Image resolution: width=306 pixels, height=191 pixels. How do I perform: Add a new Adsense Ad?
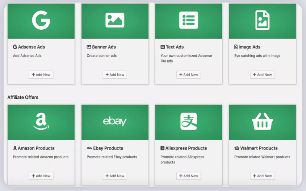[41, 75]
